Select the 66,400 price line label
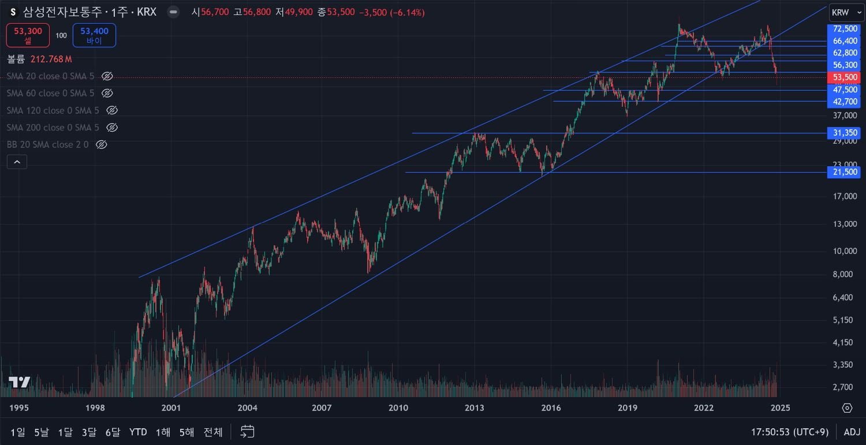 pos(845,41)
